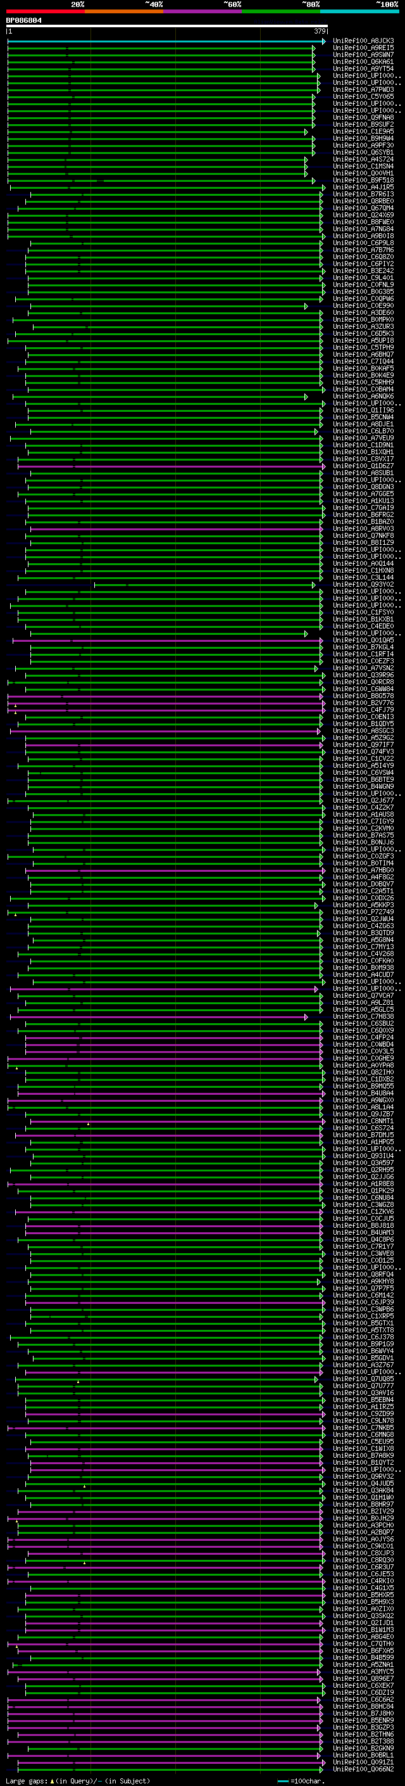Open hit UniRef100_C1E9A5
Image resolution: width=405 pixels, height=1786 pixels.
363,131
